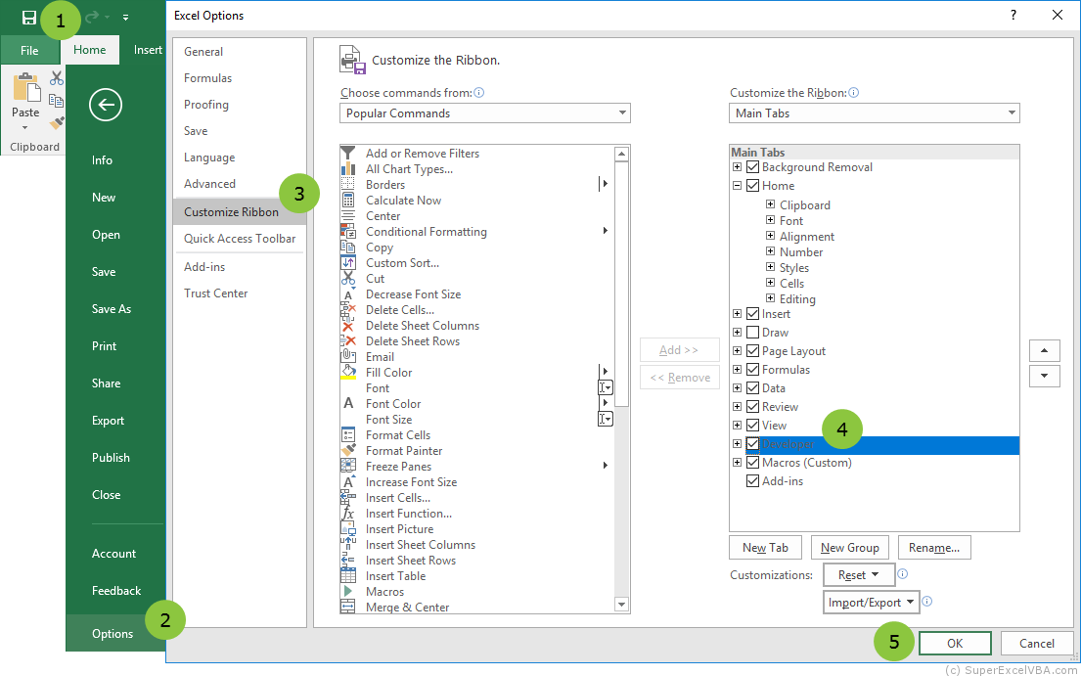1081x676 pixels.
Task: Expand the Alignment group node
Action: click(770, 236)
